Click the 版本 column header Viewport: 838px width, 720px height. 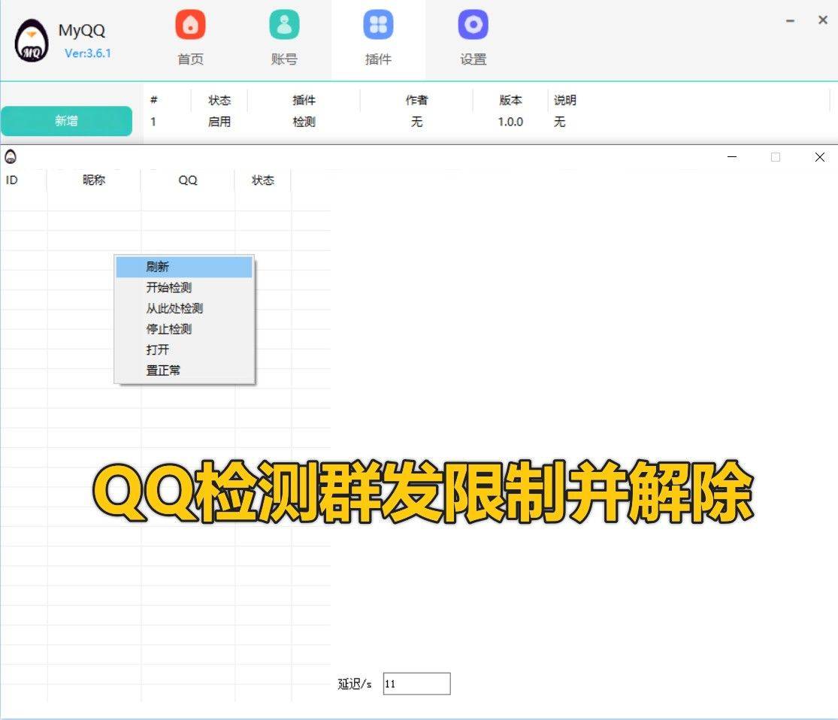point(510,100)
